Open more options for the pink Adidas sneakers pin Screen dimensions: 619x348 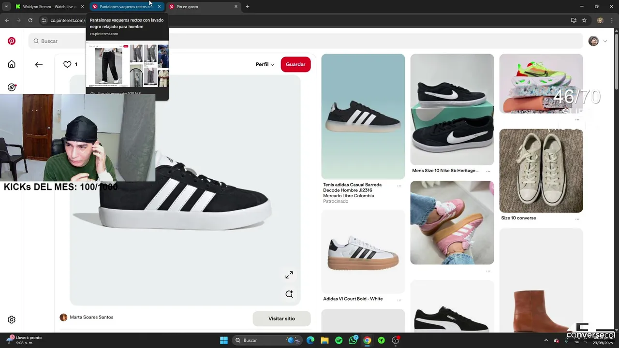(x=488, y=271)
